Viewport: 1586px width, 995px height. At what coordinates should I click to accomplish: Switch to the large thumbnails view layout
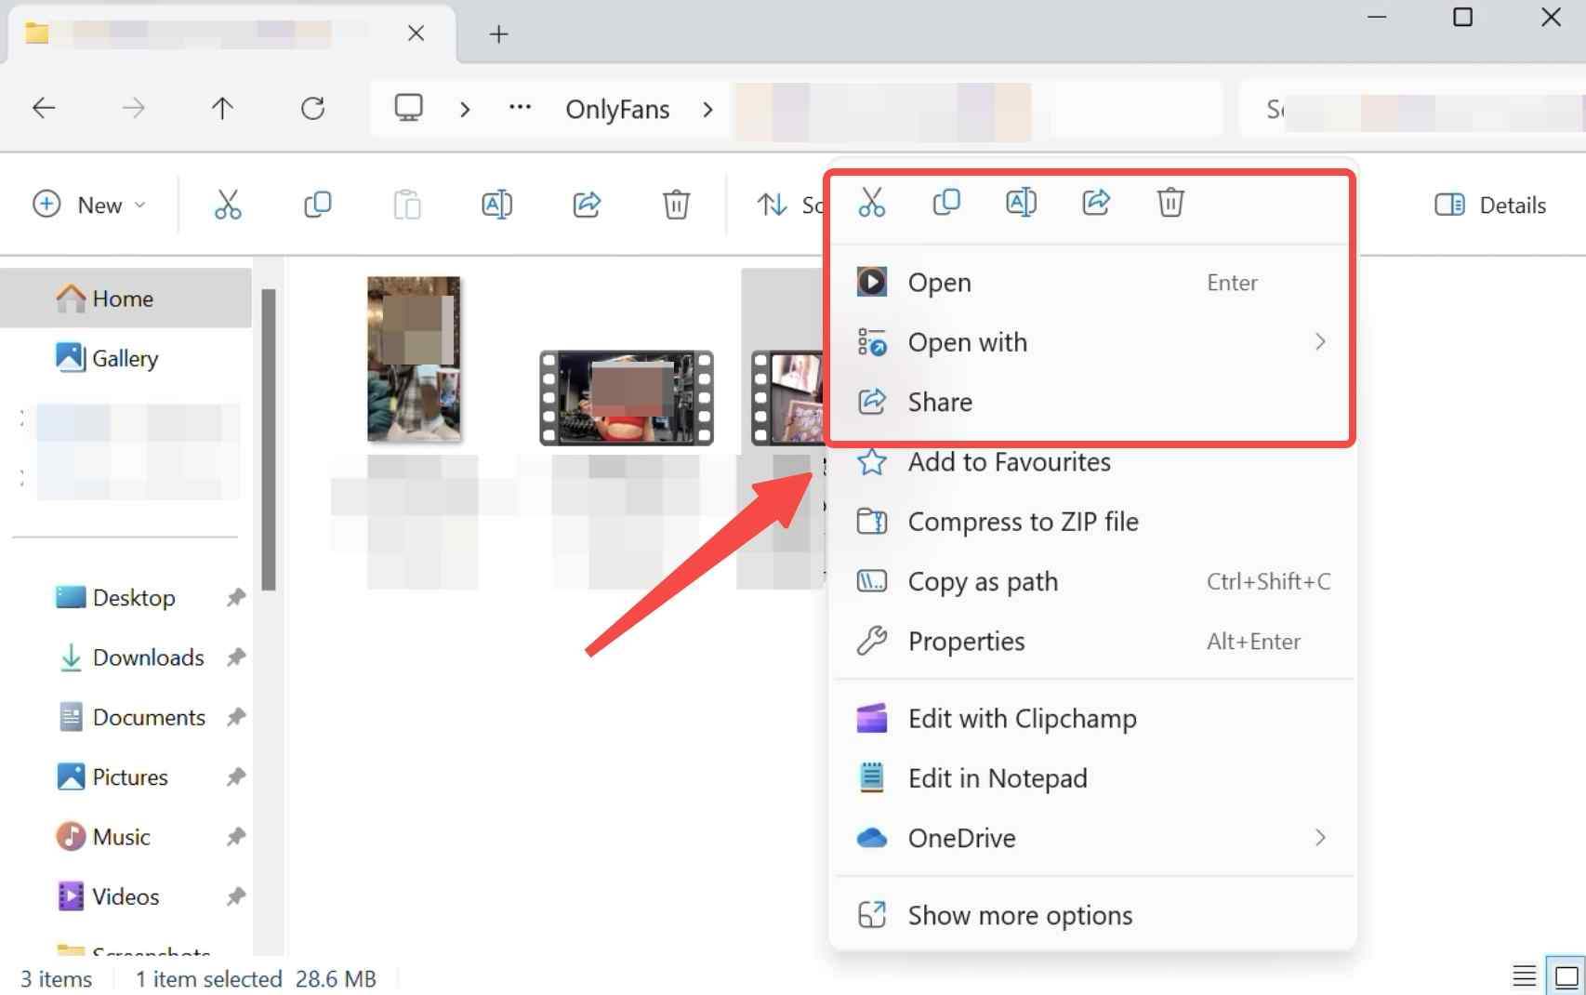(1566, 976)
